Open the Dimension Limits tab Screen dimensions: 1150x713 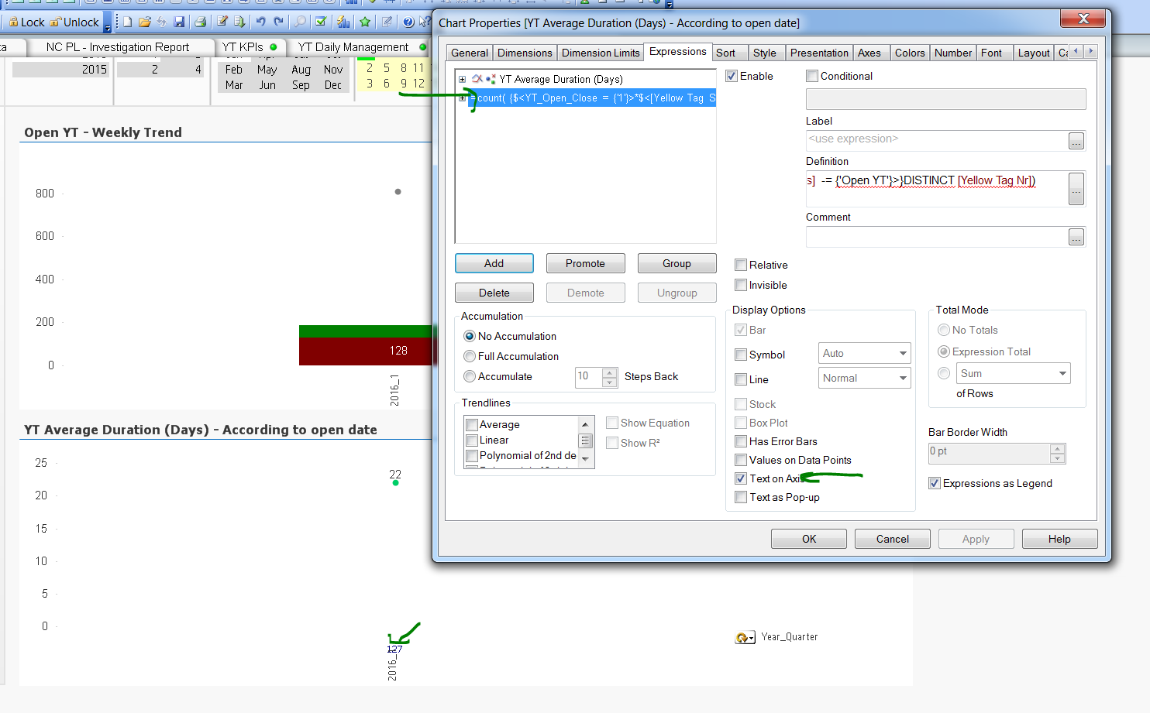point(601,53)
